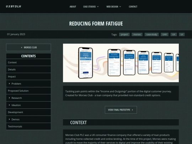
Task: Open the About page
Action: pos(73,7)
